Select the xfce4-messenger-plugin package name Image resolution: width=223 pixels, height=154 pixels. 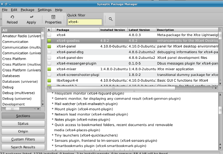(x=76, y=63)
